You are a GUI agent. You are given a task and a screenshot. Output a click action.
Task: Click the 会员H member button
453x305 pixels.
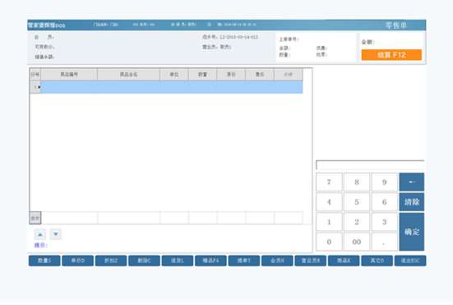[x=277, y=261]
